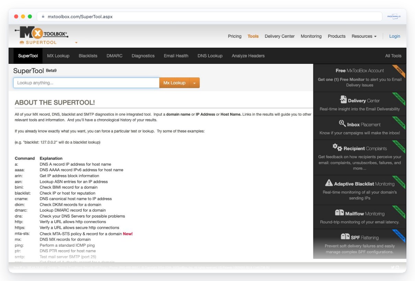This screenshot has width=415, height=281.
Task: Open the Diagnostics tab
Action: pyautogui.click(x=143, y=56)
